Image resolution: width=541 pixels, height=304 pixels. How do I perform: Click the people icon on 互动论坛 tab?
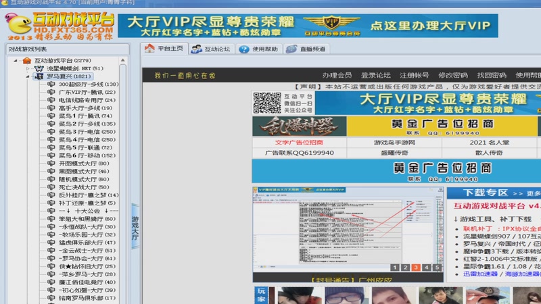point(196,49)
